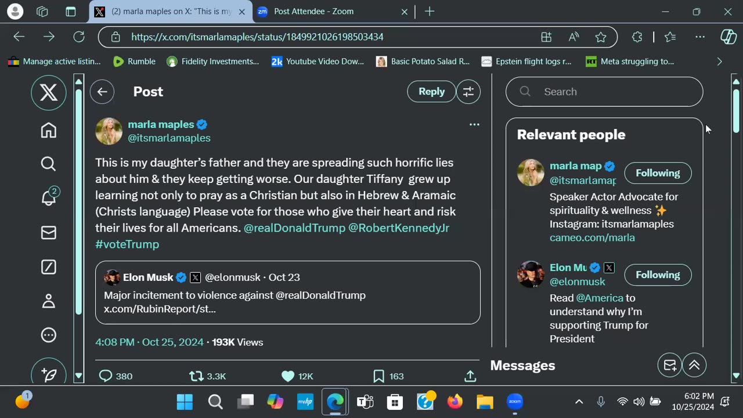Start new message in Messages drawer
This screenshot has width=743, height=418.
pyautogui.click(x=670, y=365)
